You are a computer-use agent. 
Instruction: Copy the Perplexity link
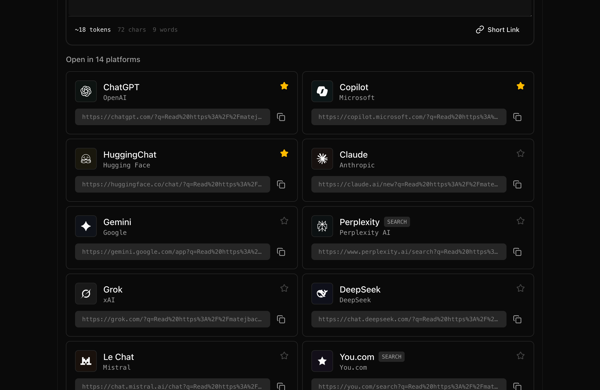tap(517, 252)
